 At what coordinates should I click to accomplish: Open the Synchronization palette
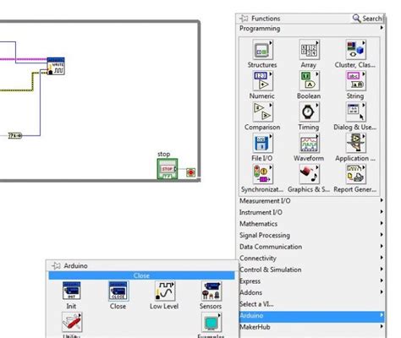tap(262, 174)
